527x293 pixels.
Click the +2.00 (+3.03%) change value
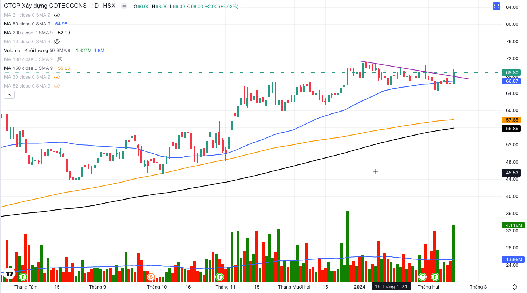[222, 7]
